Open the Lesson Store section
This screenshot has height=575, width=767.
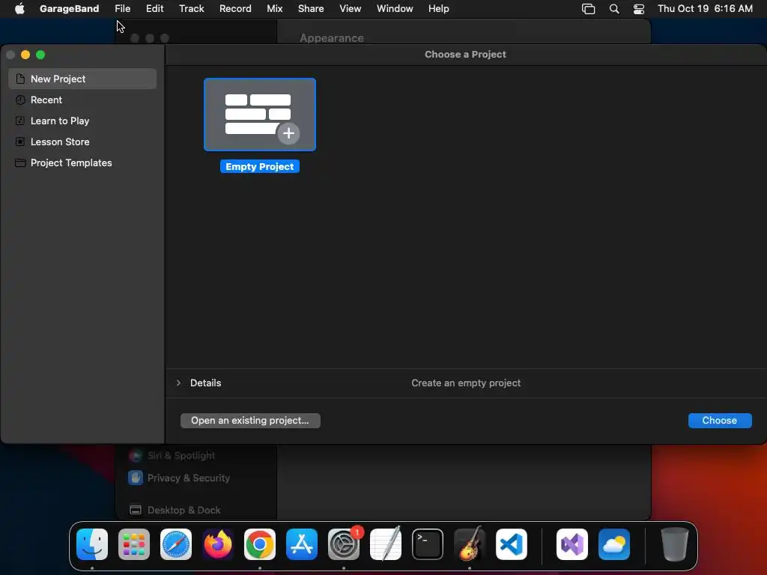click(x=82, y=142)
